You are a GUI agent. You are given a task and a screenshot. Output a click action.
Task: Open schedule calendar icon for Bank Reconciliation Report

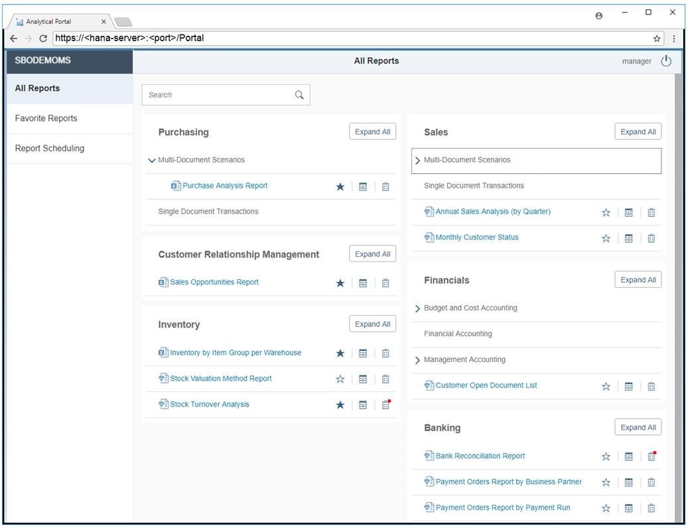(629, 457)
